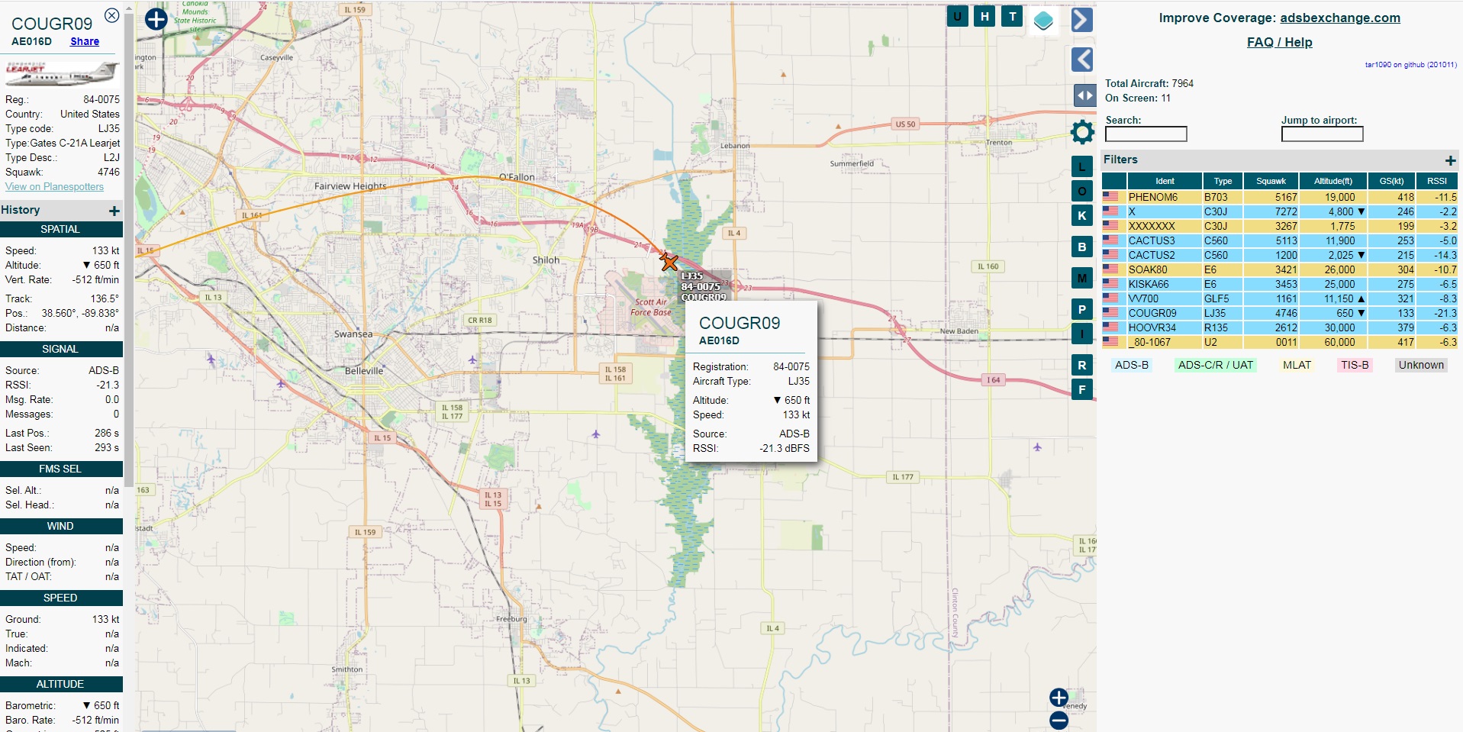Screen dimensions: 1463x732
Task: Click the US flag in PHENOM6 row
Action: pyautogui.click(x=1110, y=197)
